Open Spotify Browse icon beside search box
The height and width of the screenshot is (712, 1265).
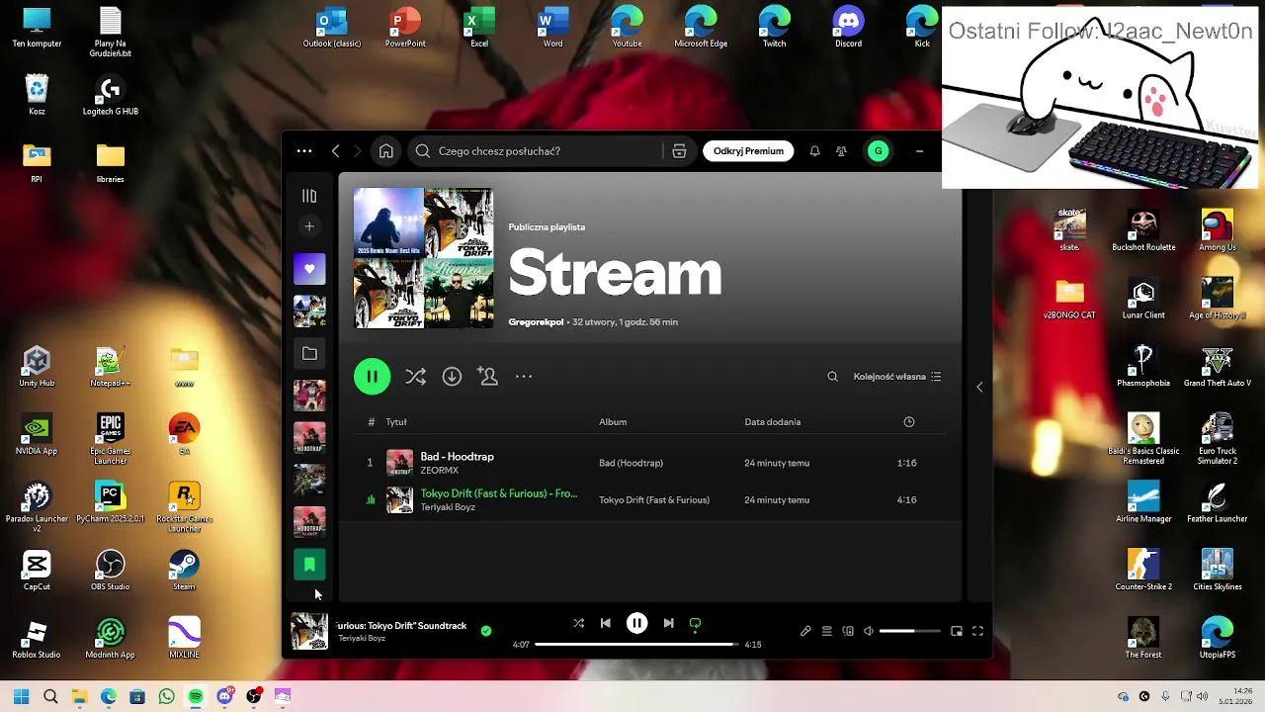tap(679, 151)
